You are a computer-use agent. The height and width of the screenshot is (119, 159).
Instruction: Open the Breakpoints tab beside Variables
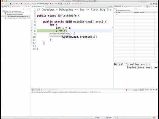tap(128, 7)
